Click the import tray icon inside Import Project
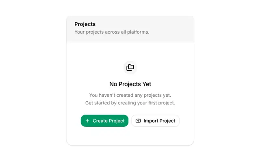Image resolution: width=260 pixels, height=162 pixels. pos(138,121)
